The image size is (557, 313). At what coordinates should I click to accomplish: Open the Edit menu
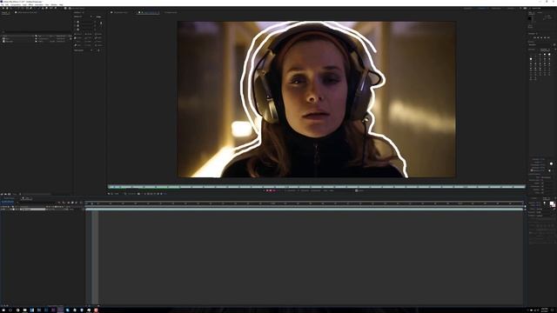pyautogui.click(x=7, y=4)
